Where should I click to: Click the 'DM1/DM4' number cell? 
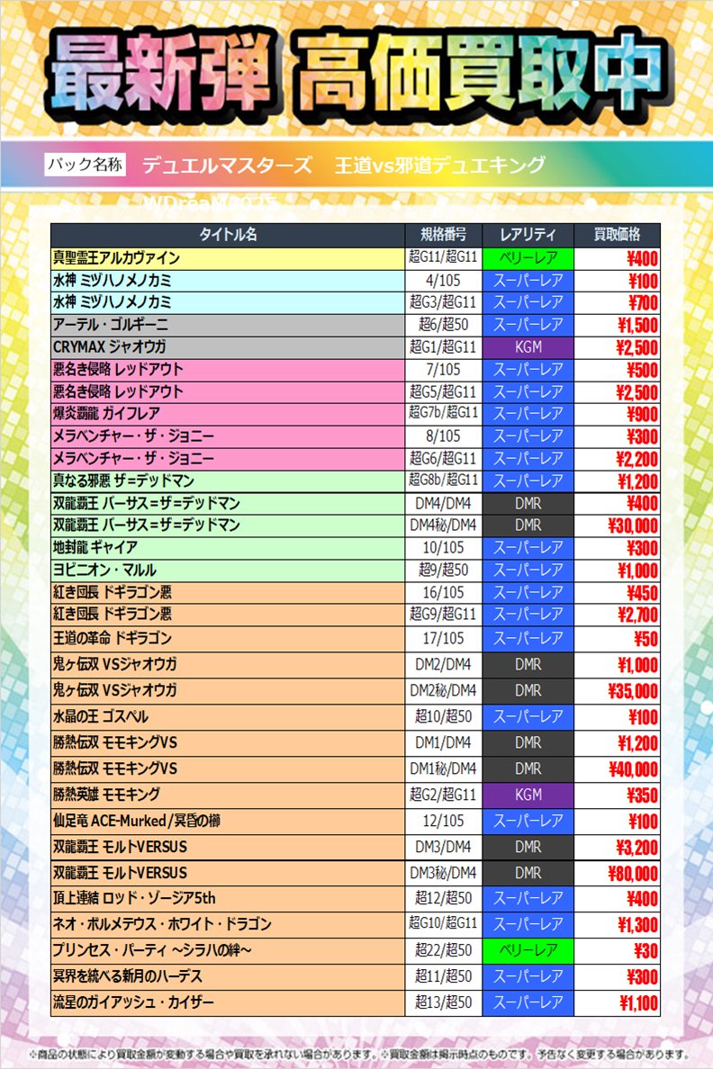tap(444, 742)
